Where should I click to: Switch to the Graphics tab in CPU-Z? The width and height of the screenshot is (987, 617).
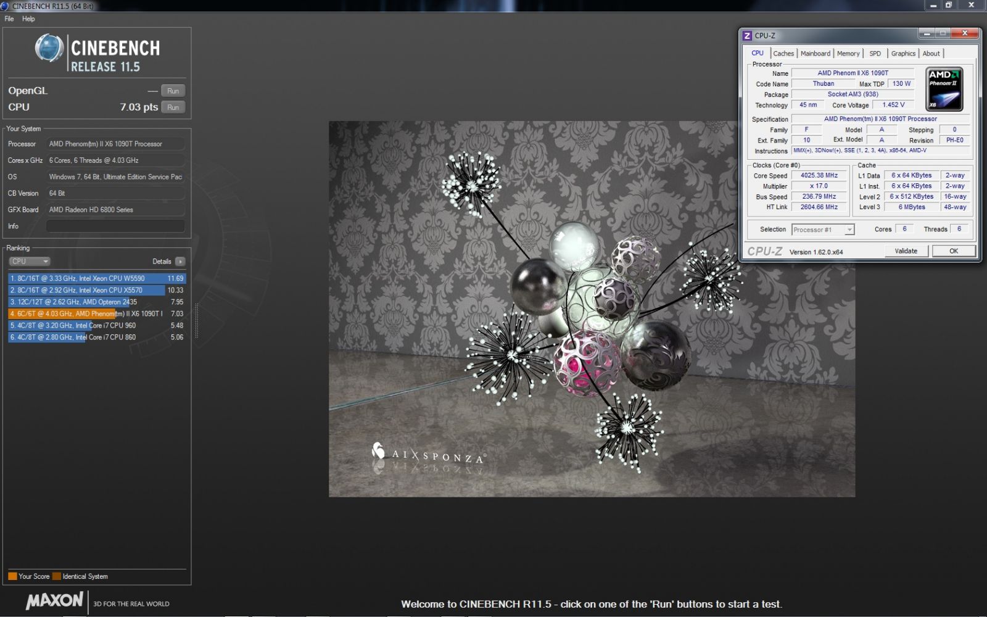tap(903, 54)
